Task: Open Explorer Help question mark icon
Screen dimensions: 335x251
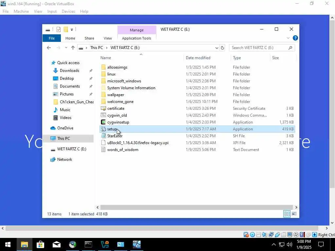Action: click(x=295, y=38)
